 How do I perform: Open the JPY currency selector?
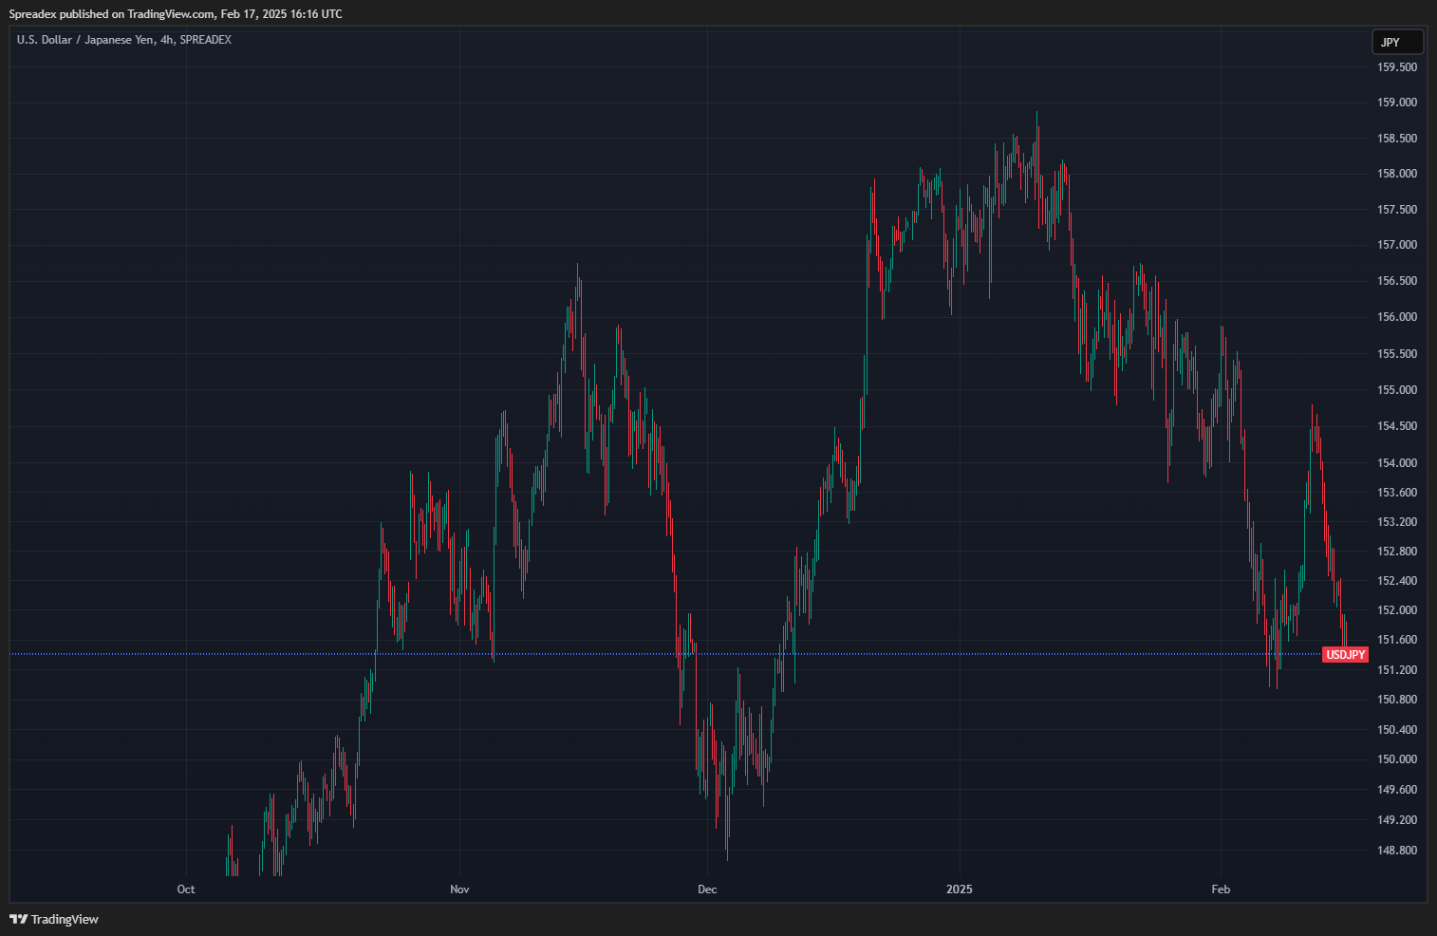1397,42
